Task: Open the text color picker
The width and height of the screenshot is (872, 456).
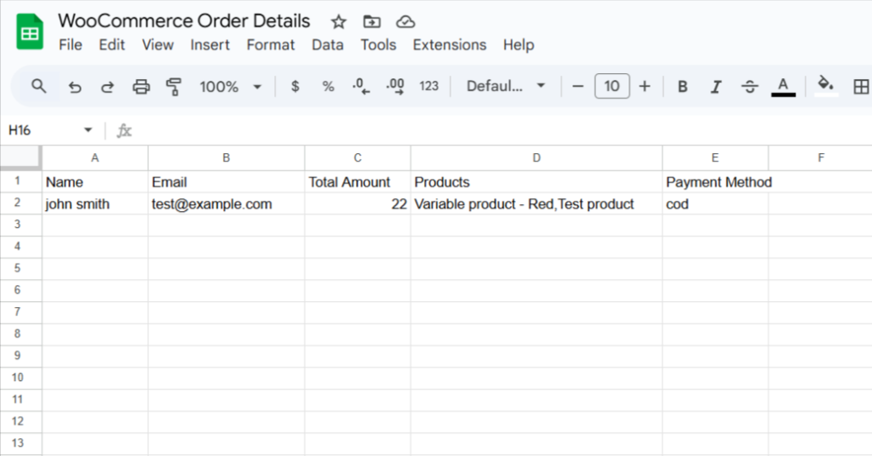Action: [783, 86]
